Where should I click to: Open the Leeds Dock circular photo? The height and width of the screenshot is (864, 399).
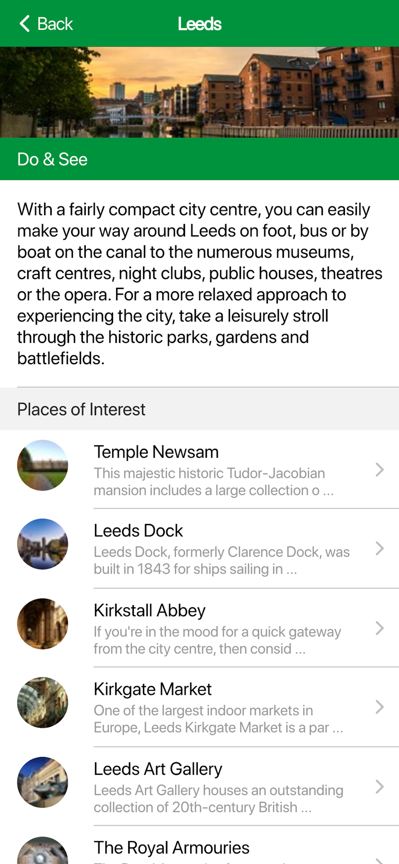pyautogui.click(x=42, y=544)
